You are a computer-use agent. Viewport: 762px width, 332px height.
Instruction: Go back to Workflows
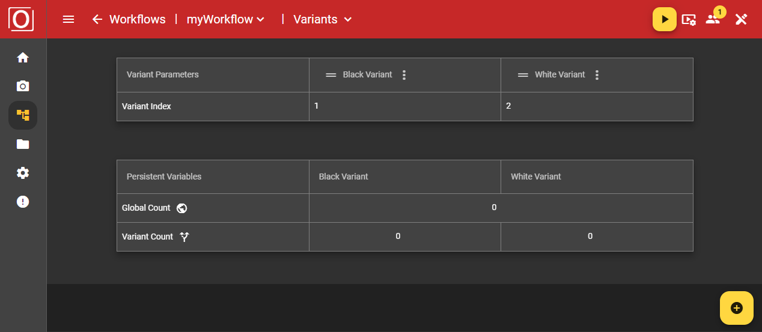click(97, 19)
